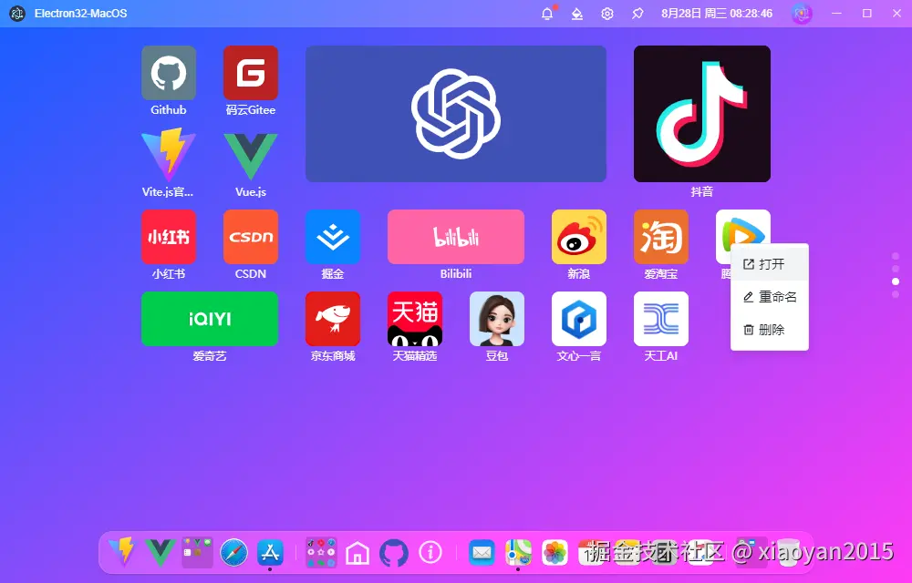This screenshot has width=912, height=583.
Task: Open Safari from the dock
Action: coord(233,552)
